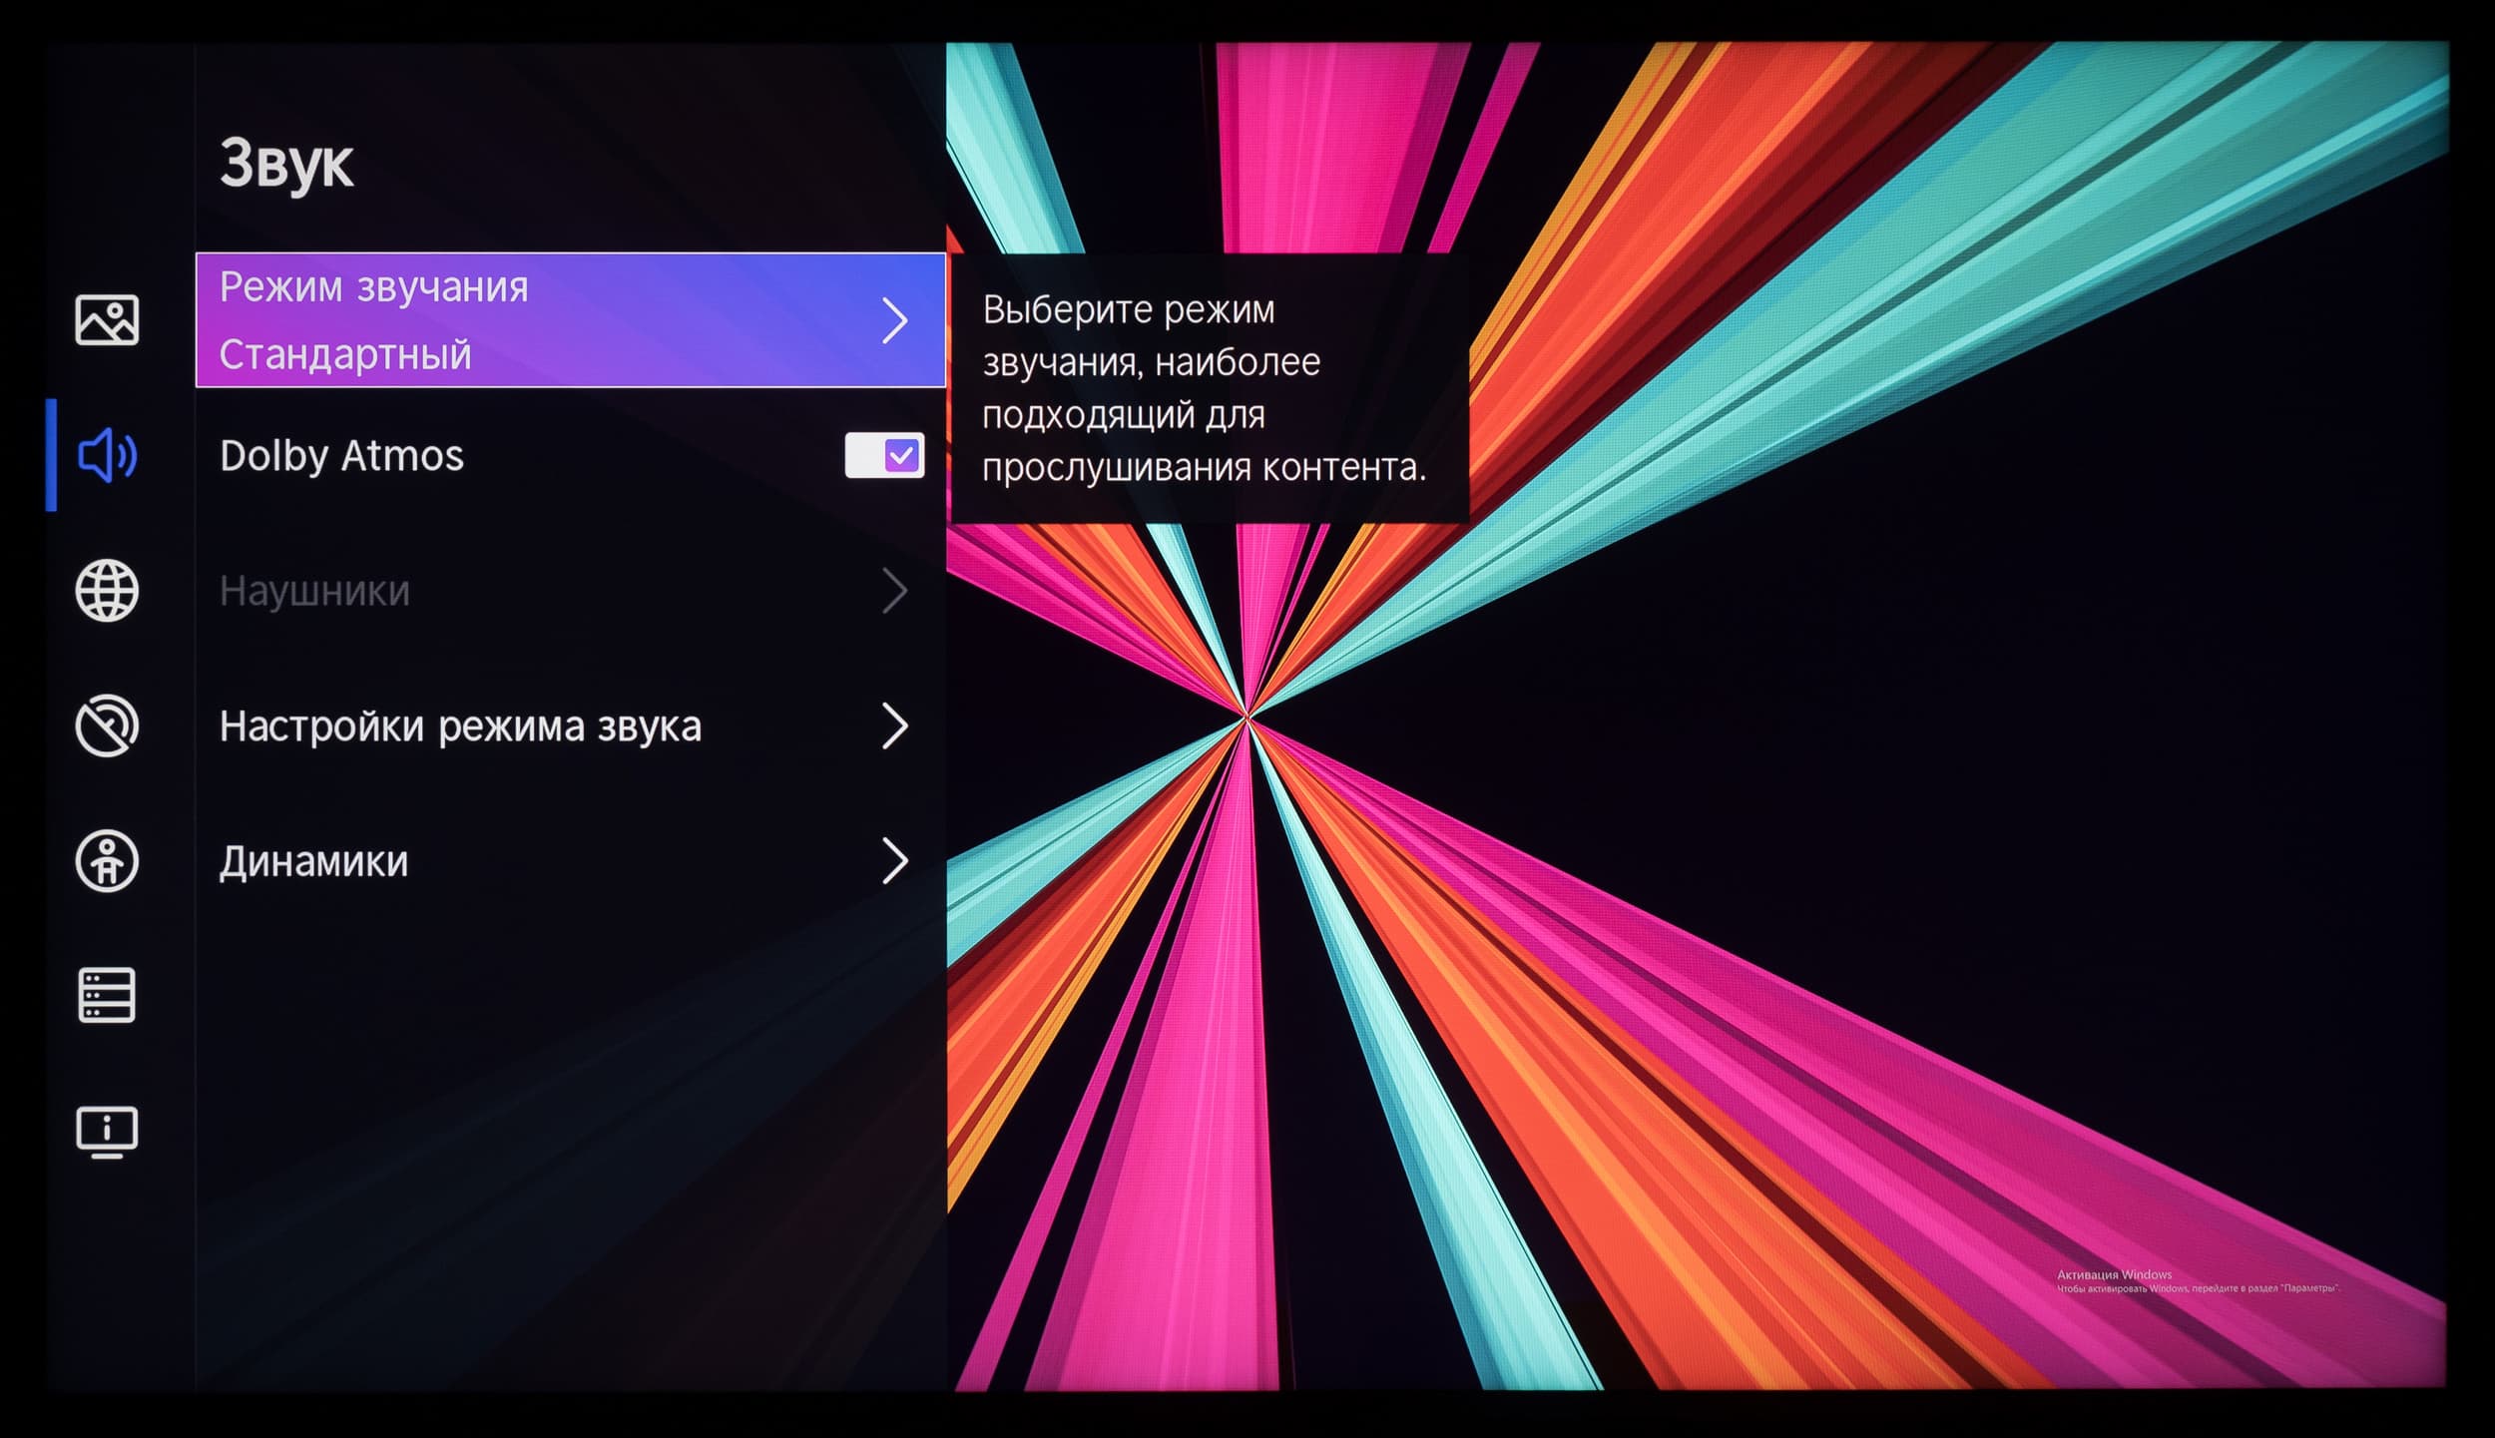Expand the Sound mode settings chevron

pos(895,725)
